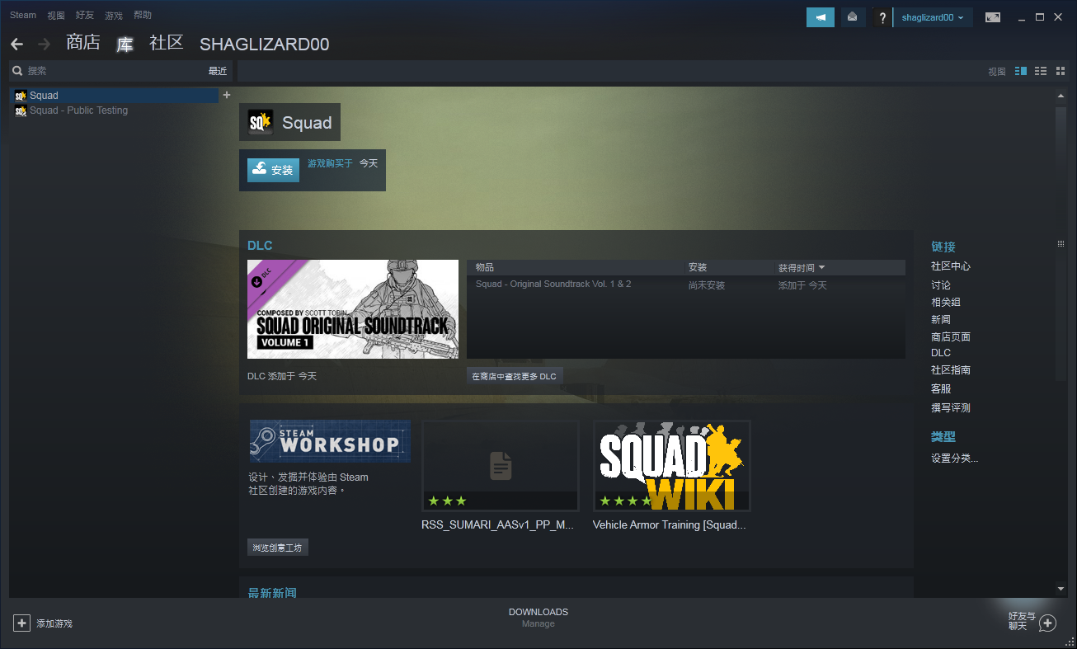
Task: Click the 最新新闻 heading
Action: tap(272, 592)
